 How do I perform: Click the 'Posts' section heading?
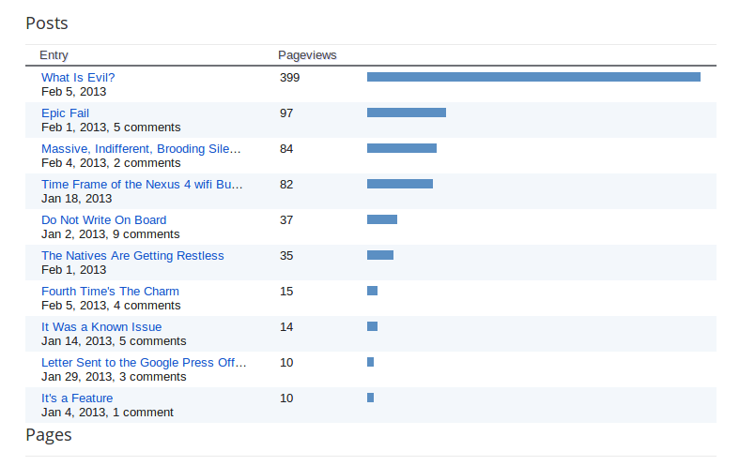point(47,23)
